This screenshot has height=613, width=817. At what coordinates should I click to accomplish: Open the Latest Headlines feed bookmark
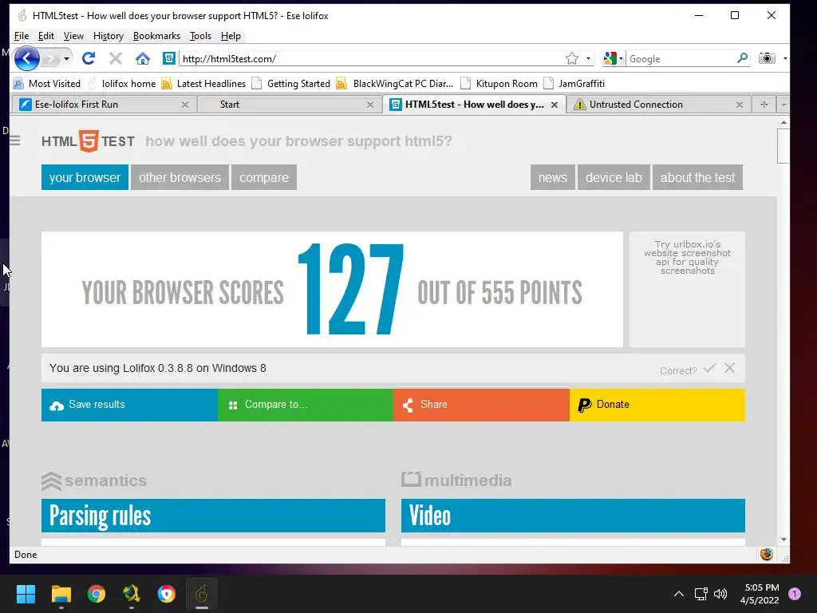[x=203, y=83]
